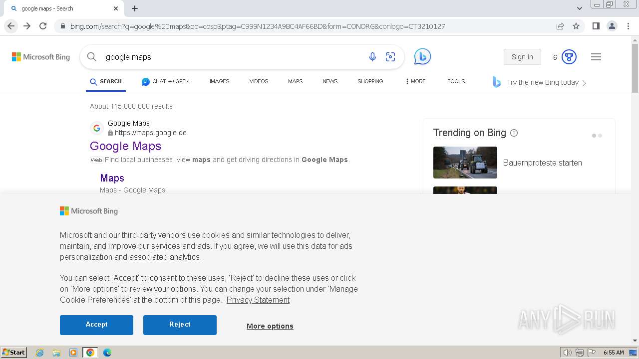Screen dimensions: 639x359
Task: Open the Chrome three-dot menu
Action: click(628, 26)
